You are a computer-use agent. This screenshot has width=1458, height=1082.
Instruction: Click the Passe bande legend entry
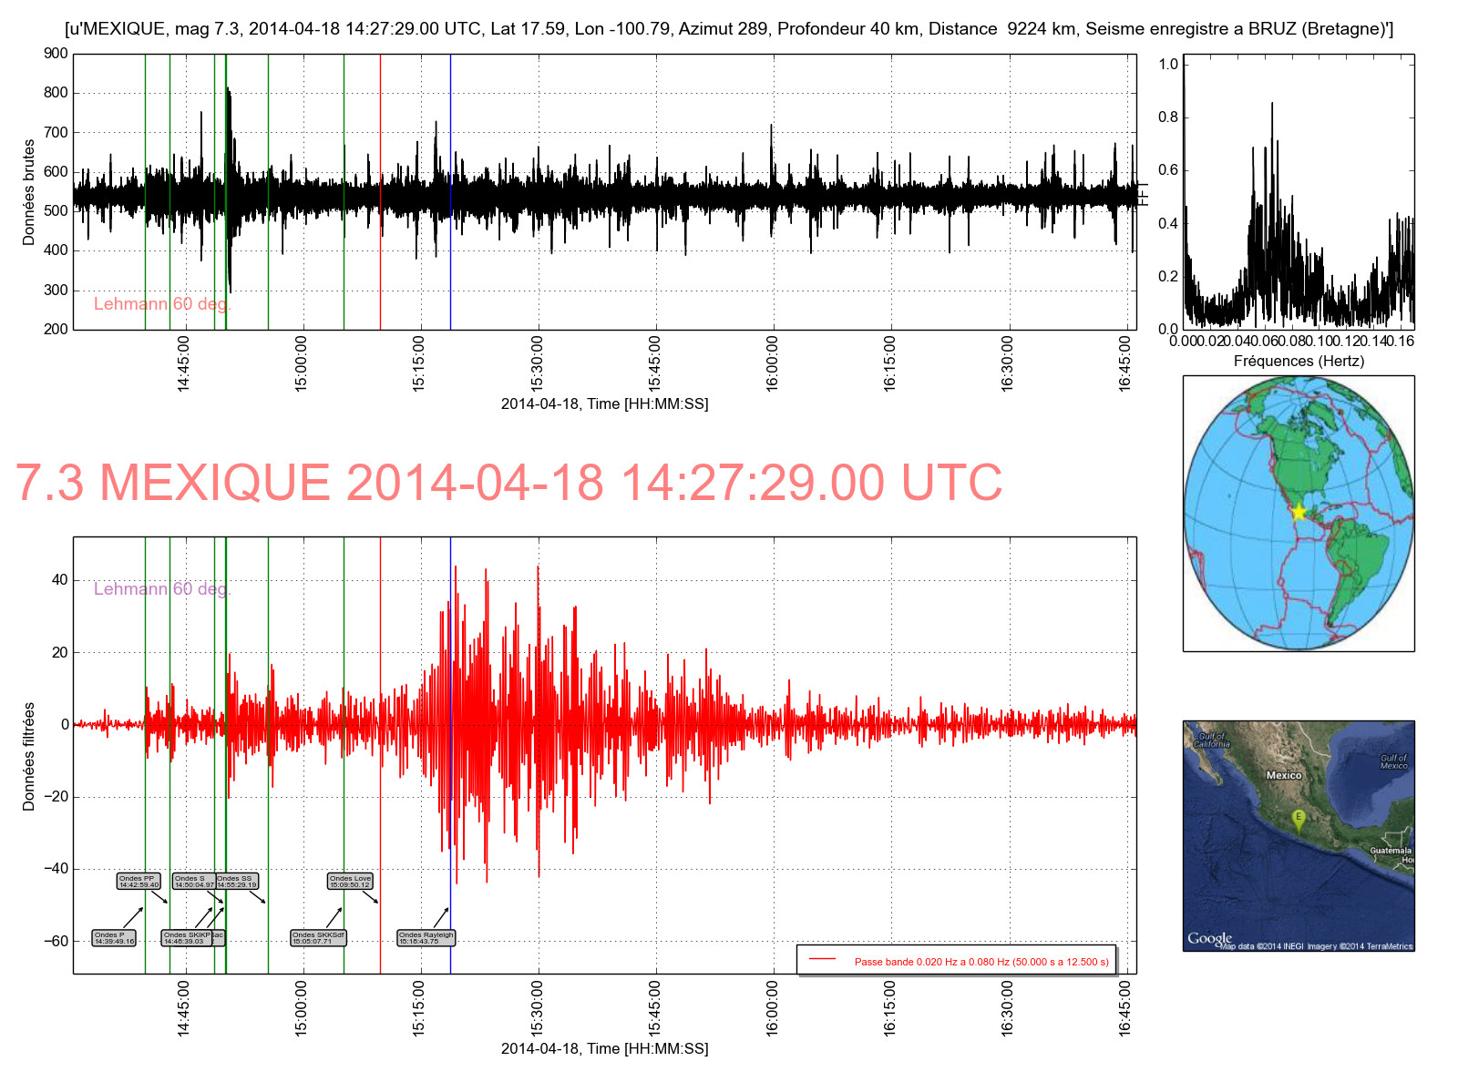[x=981, y=962]
